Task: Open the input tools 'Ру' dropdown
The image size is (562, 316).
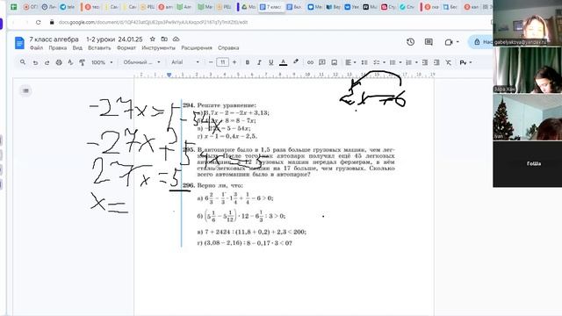Action: tap(465, 62)
